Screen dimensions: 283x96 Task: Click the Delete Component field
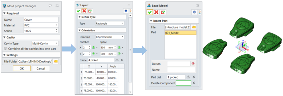pyautogui.click(x=183, y=83)
